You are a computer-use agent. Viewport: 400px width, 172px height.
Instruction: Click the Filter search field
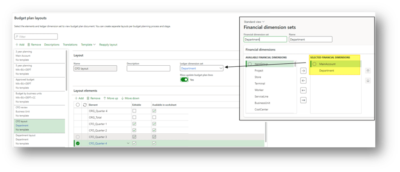(36, 37)
